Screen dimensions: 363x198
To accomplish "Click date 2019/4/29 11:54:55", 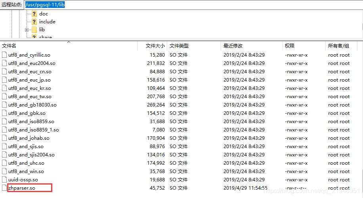I will coord(245,188).
